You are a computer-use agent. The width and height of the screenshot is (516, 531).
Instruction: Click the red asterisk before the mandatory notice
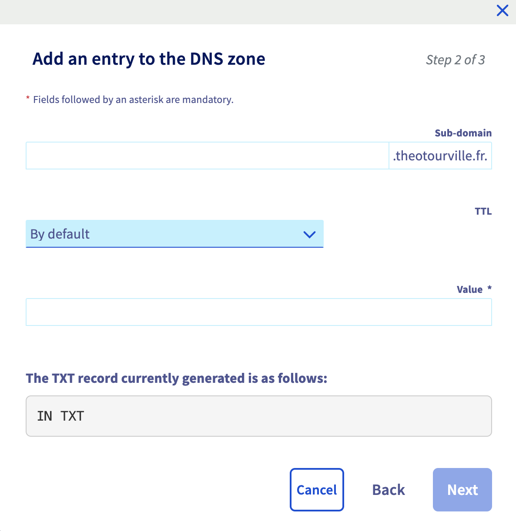click(28, 99)
